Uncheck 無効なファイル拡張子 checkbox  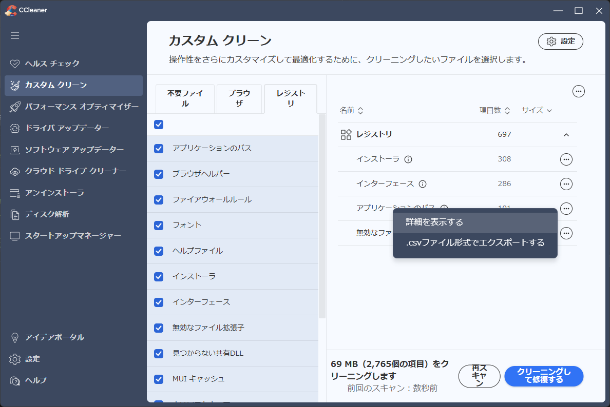click(159, 328)
